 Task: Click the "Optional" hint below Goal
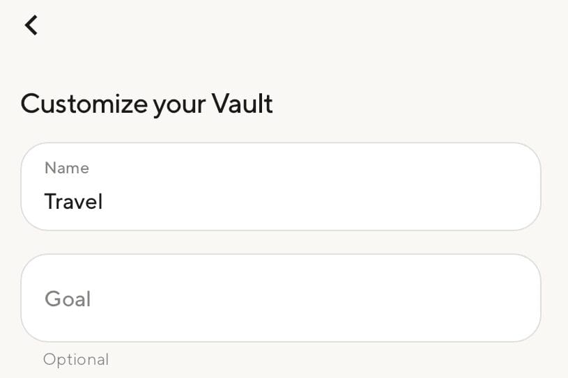(x=76, y=360)
